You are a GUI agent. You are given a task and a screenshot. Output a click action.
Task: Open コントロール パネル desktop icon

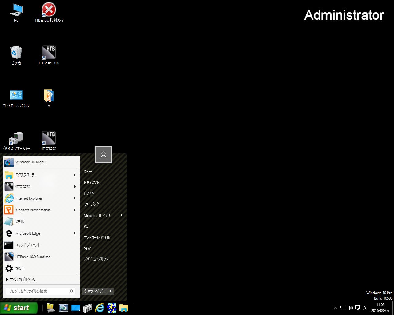16,98
